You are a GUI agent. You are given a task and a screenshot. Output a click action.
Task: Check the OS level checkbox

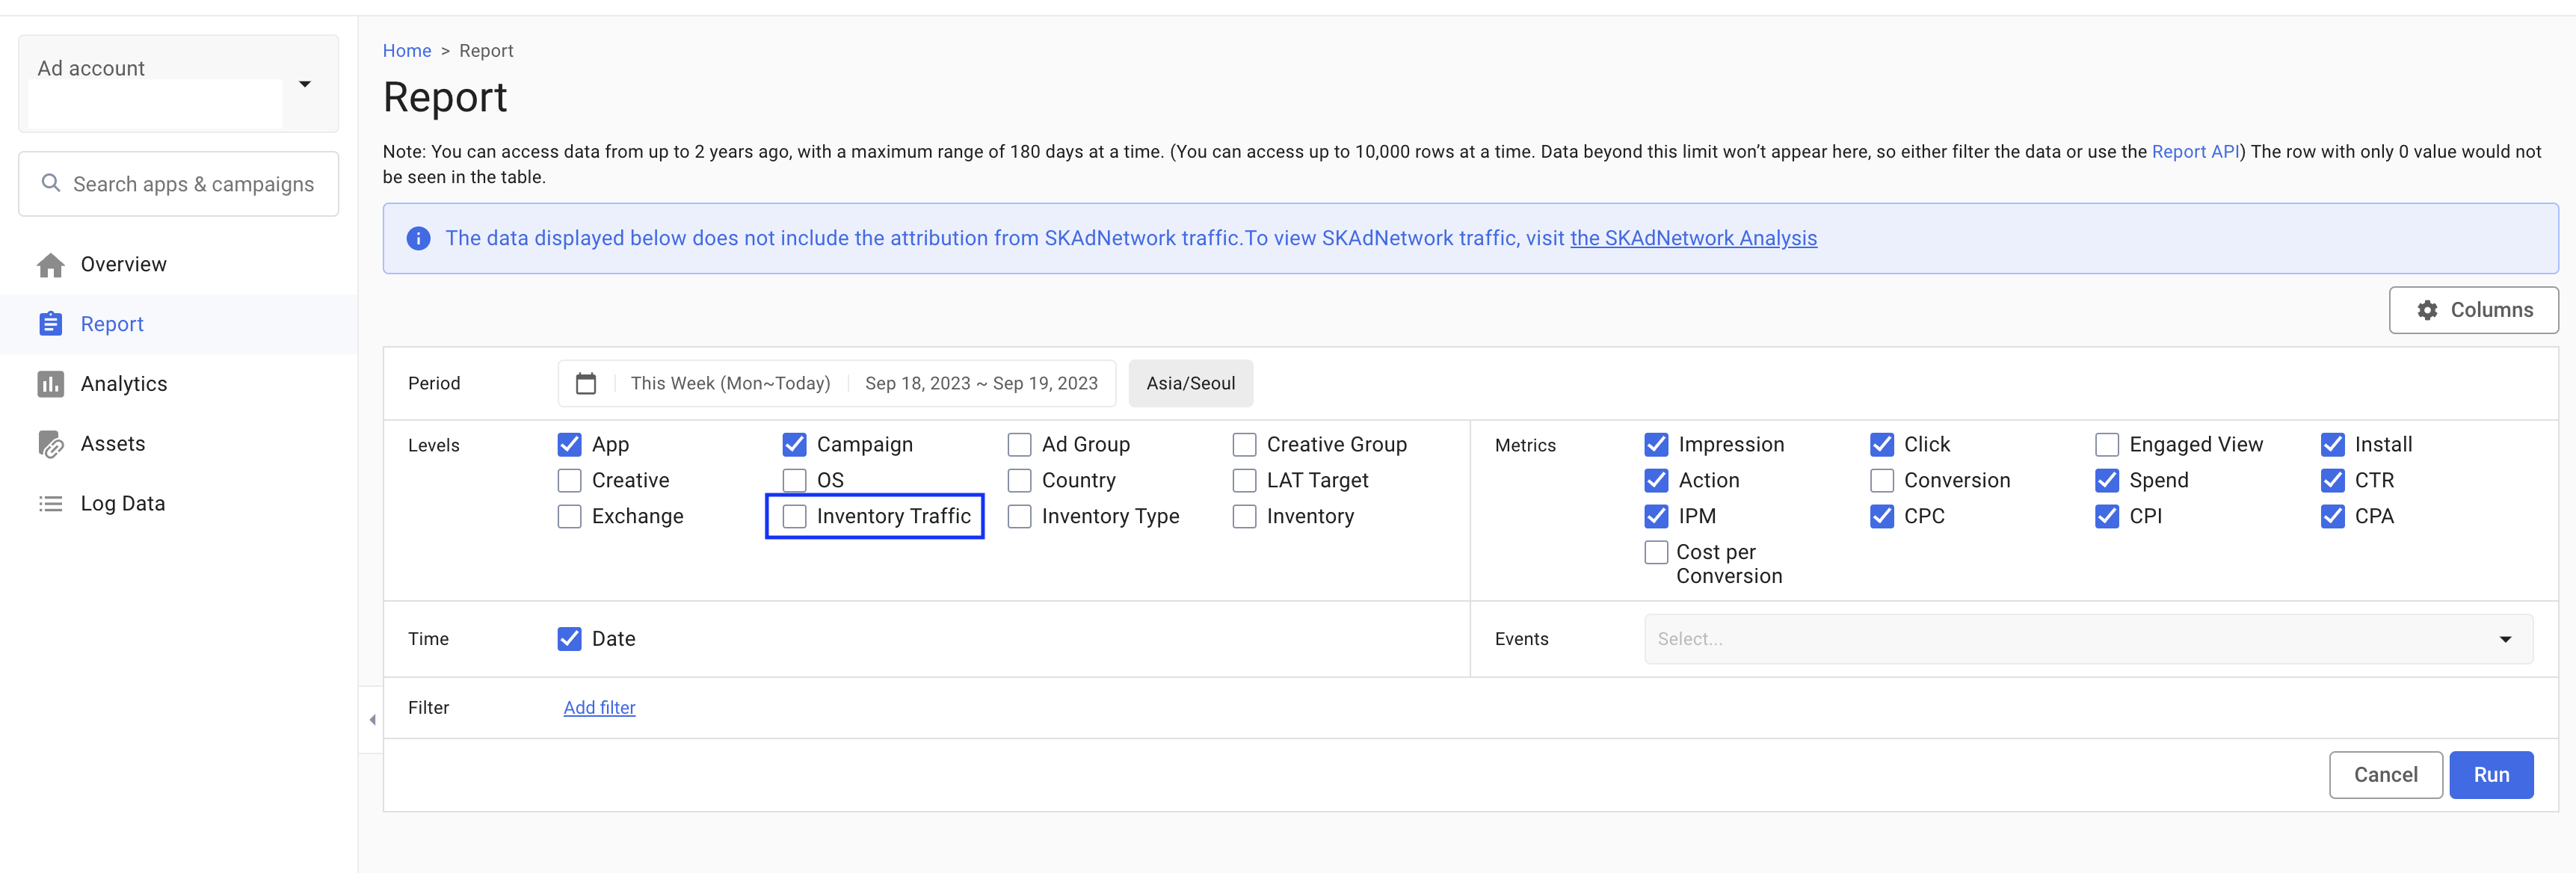click(795, 480)
